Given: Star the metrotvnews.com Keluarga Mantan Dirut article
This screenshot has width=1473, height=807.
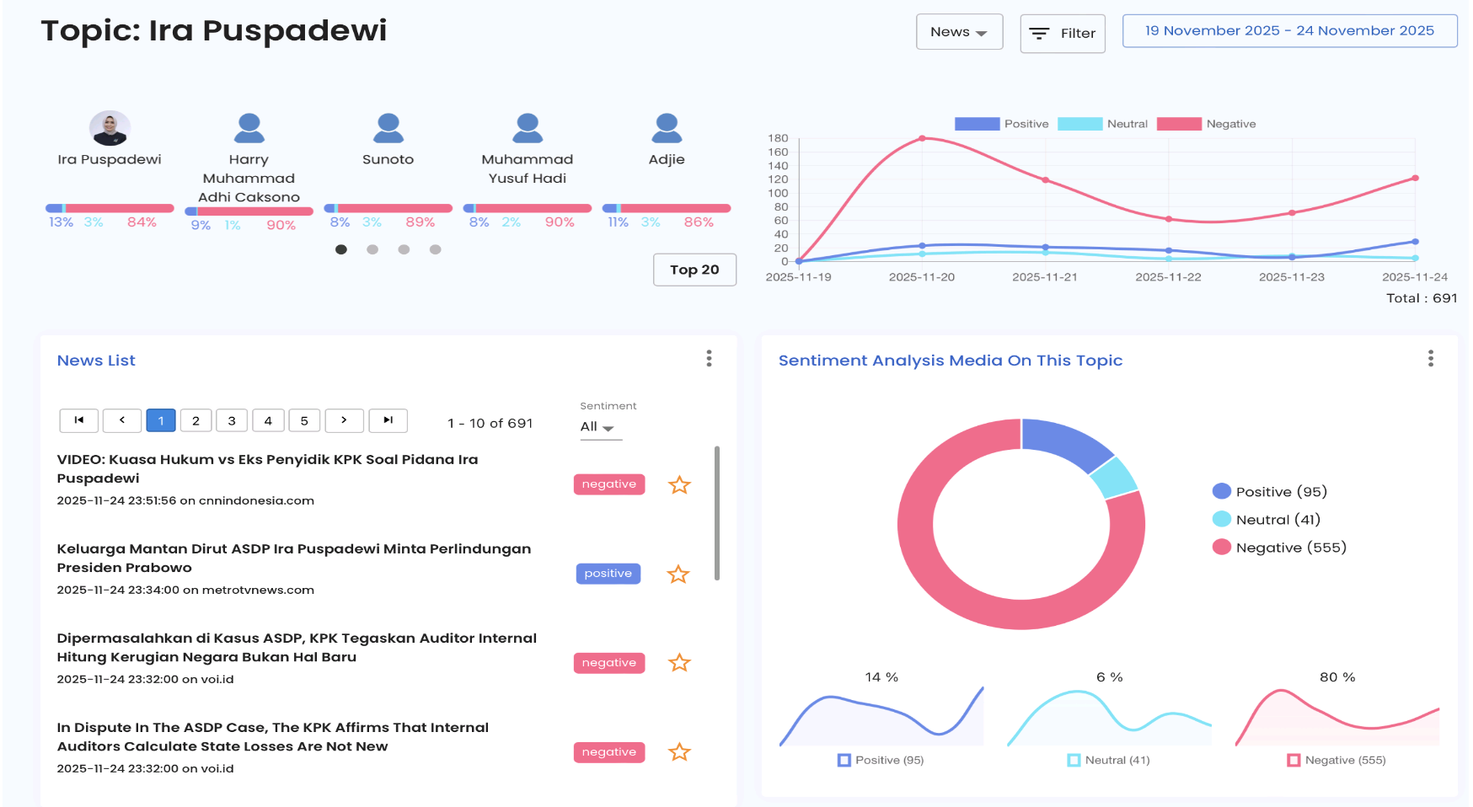Looking at the screenshot, I should pyautogui.click(x=678, y=574).
